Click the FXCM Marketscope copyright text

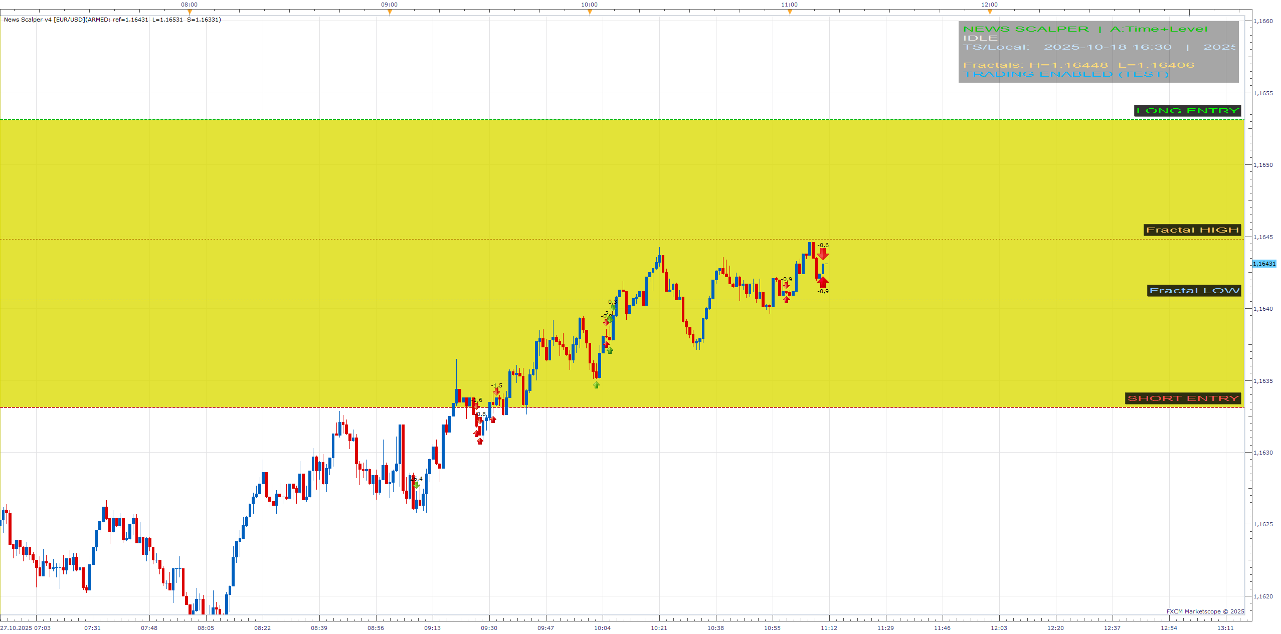click(1205, 611)
